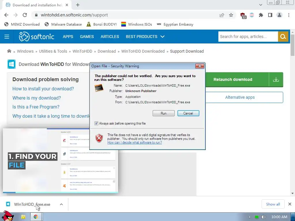Click the page scrollbar down arrow
The width and height of the screenshot is (295, 221).
pyautogui.click(x=292, y=193)
